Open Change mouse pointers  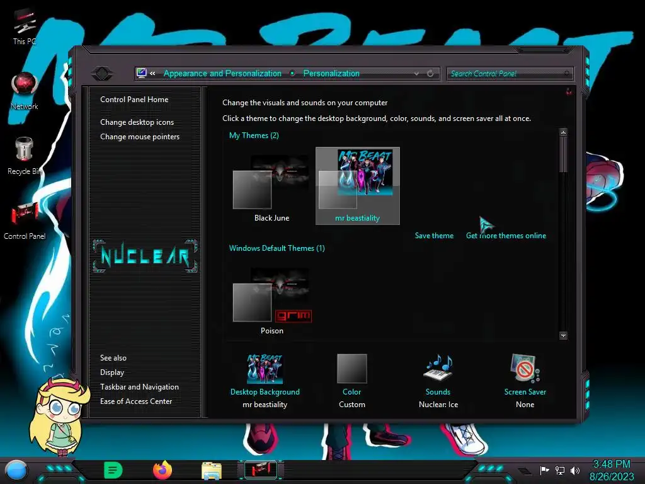tap(140, 137)
